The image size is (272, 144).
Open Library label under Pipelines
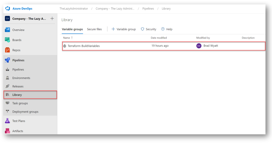pyautogui.click(x=17, y=95)
